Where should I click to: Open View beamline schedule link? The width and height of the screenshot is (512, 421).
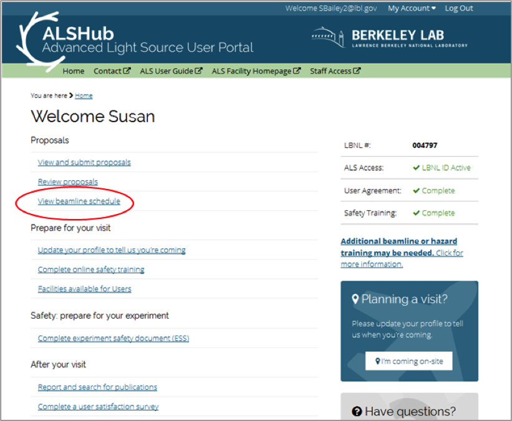[79, 201]
